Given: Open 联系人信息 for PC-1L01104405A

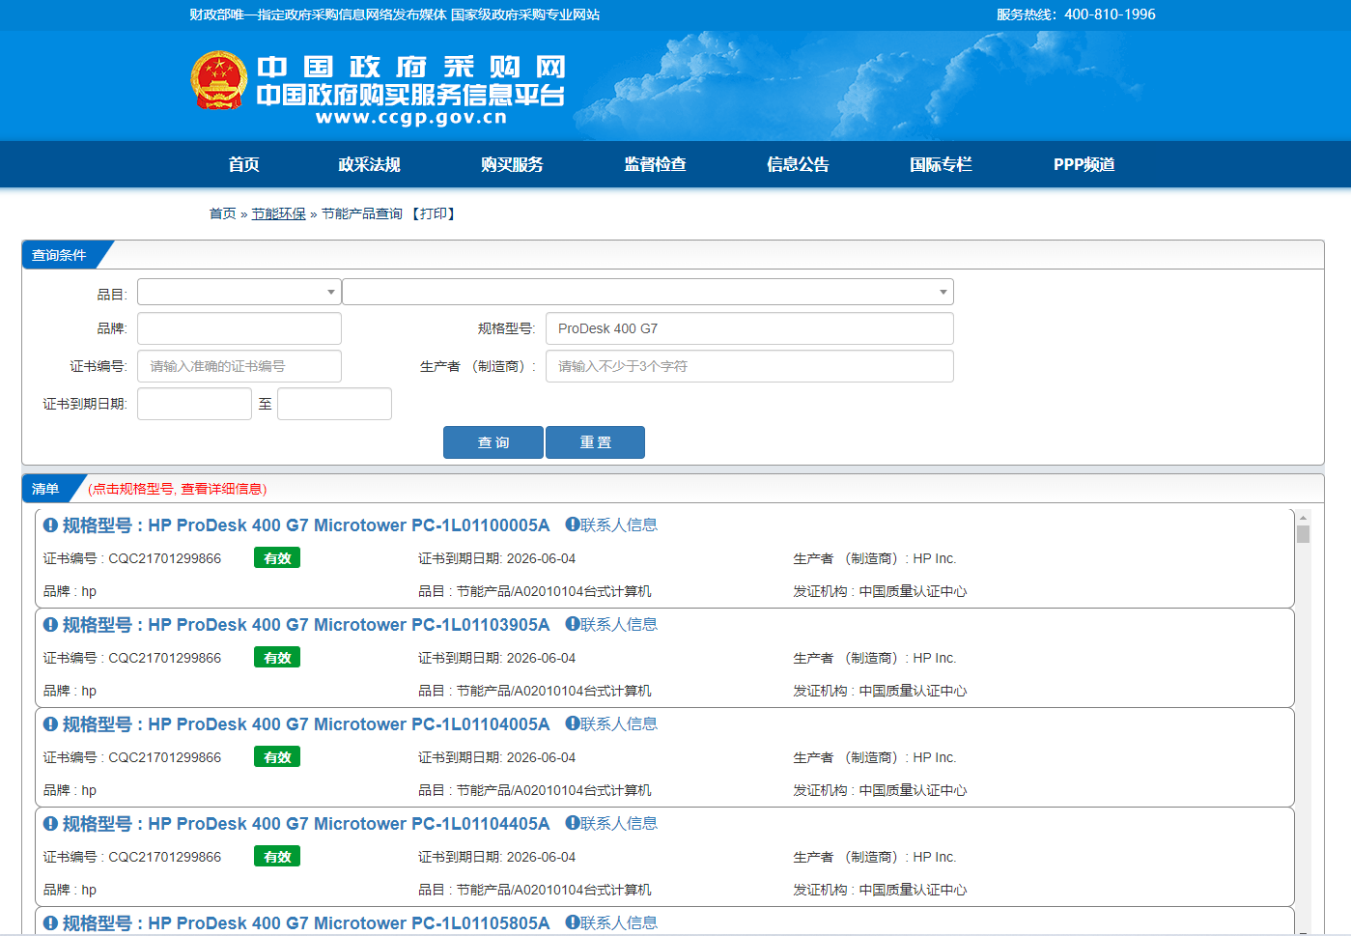Looking at the screenshot, I should point(611,823).
